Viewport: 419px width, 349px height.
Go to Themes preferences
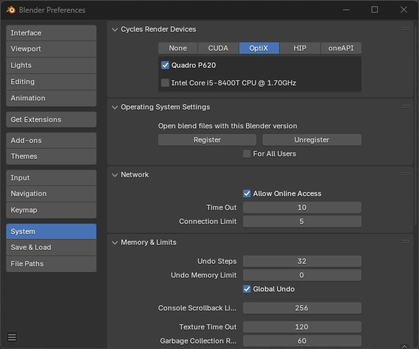coord(51,156)
